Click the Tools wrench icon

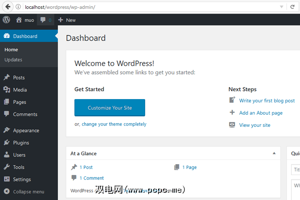coord(6,167)
